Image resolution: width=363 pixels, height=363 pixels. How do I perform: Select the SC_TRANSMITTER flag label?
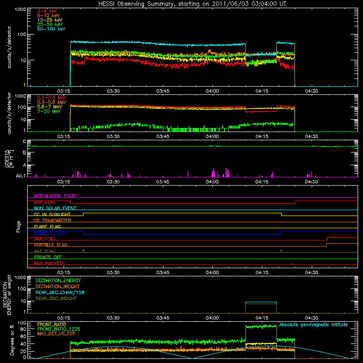click(53, 221)
